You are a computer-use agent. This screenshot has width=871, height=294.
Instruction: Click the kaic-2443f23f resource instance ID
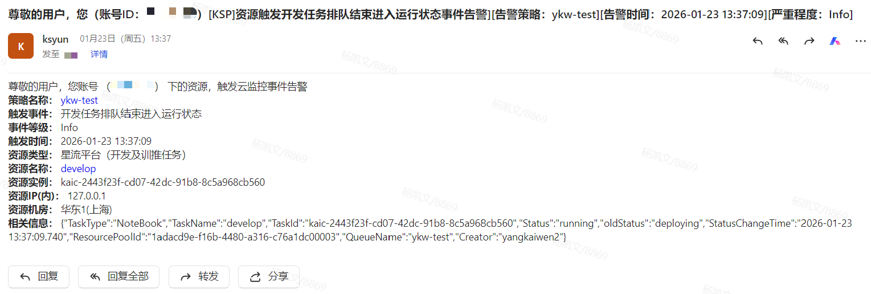[163, 182]
